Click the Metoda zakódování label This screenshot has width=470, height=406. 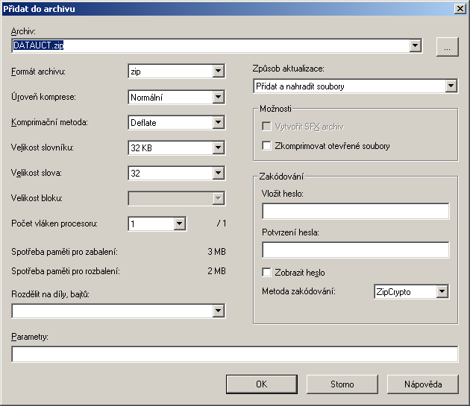298,291
